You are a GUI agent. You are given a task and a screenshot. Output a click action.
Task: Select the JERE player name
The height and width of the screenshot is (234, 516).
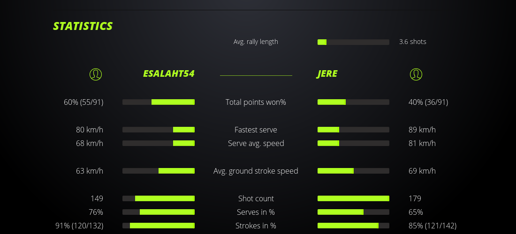327,74
